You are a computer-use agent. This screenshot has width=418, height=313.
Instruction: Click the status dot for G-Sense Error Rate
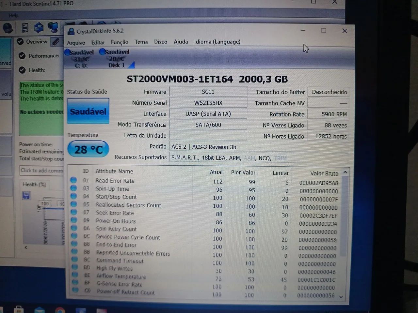pyautogui.click(x=75, y=282)
